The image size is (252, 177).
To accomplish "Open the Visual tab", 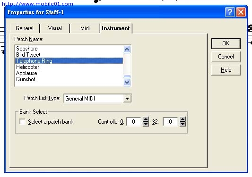I will click(x=55, y=28).
